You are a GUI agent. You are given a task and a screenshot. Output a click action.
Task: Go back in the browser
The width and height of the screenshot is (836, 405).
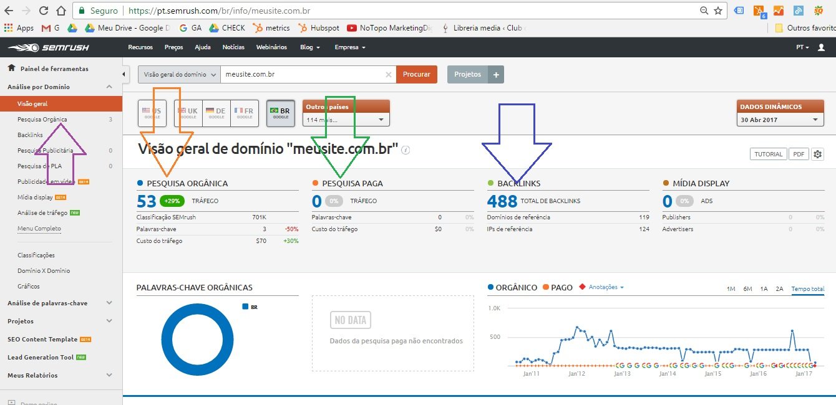[x=9, y=11]
